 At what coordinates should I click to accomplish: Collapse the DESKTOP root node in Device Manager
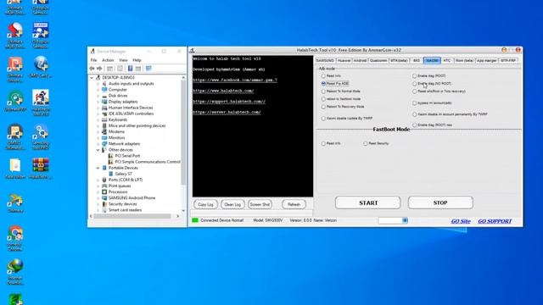92,78
